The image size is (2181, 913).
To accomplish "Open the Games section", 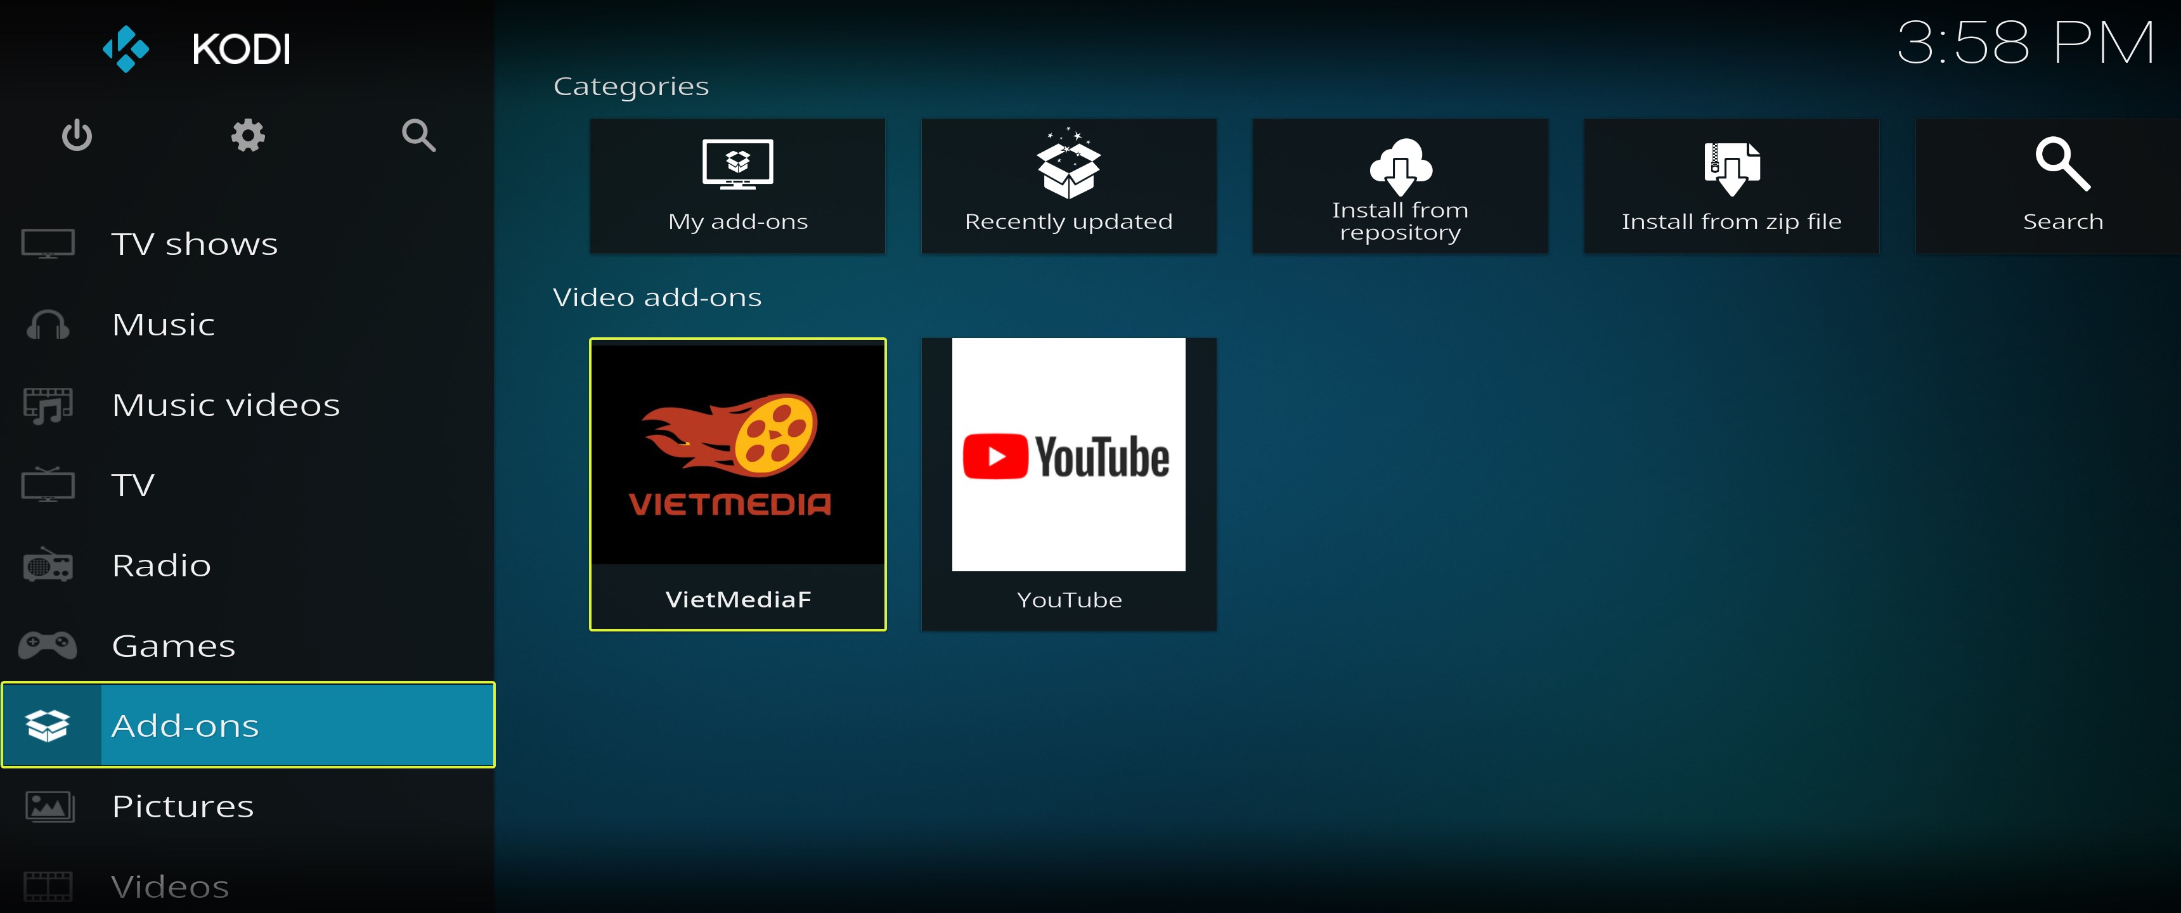I will pos(247,645).
